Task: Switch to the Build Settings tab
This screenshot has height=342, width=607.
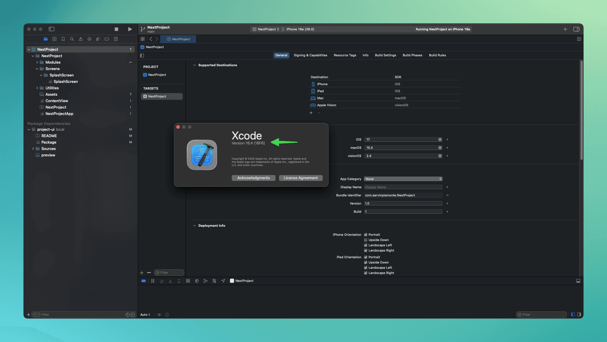Action: (385, 55)
